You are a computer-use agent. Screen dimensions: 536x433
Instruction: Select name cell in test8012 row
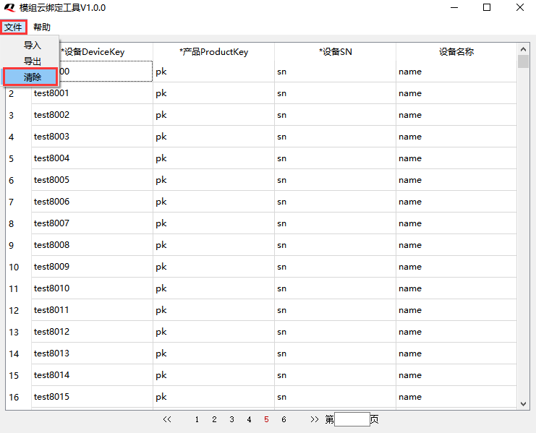click(x=456, y=332)
